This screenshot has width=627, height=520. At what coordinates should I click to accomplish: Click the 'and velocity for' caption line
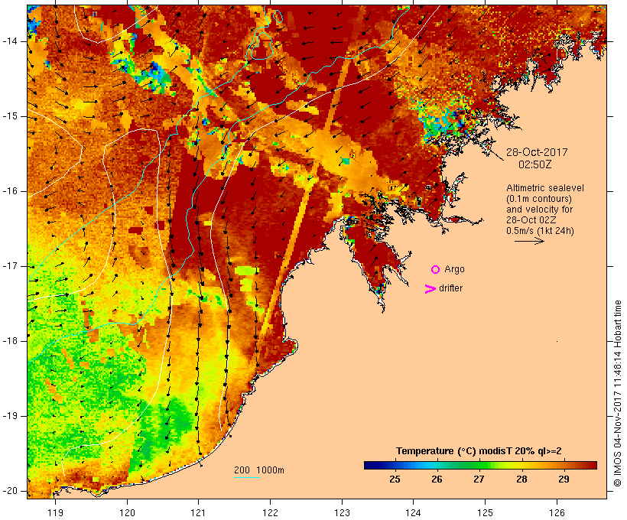(539, 210)
